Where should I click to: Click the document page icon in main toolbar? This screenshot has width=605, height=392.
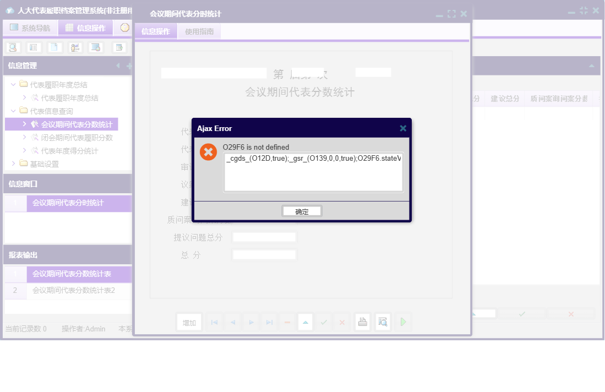click(54, 47)
